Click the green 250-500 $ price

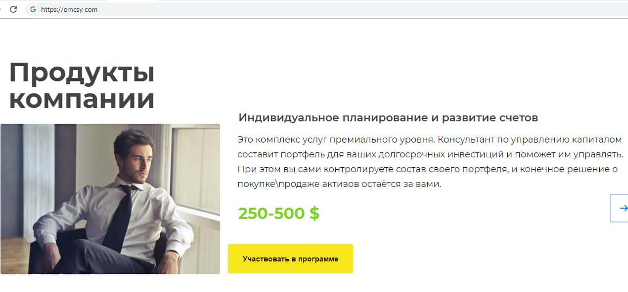pos(278,213)
